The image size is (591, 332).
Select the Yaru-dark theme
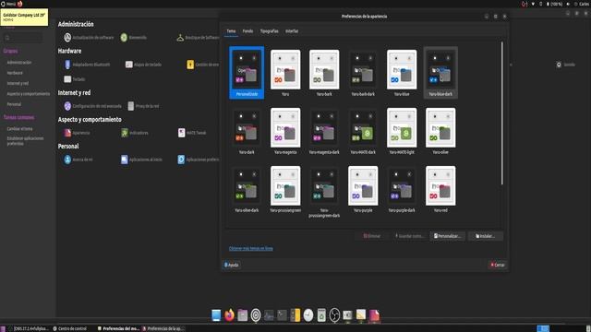[247, 131]
